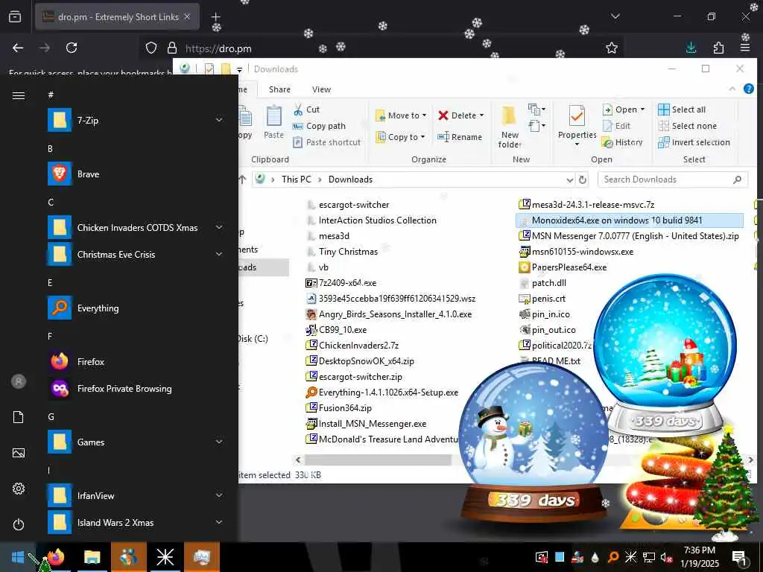Expand Chicken Invaders COTDS Xmas folder chevron
Viewport: 763px width, 572px height.
(x=219, y=227)
